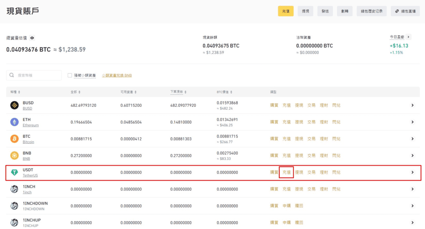
Task: Click BUSD total value 482.69793120
Action: tap(83, 106)
